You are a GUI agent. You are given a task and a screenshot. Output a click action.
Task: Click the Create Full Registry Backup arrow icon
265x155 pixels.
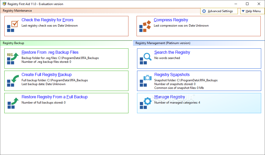pos(13,81)
